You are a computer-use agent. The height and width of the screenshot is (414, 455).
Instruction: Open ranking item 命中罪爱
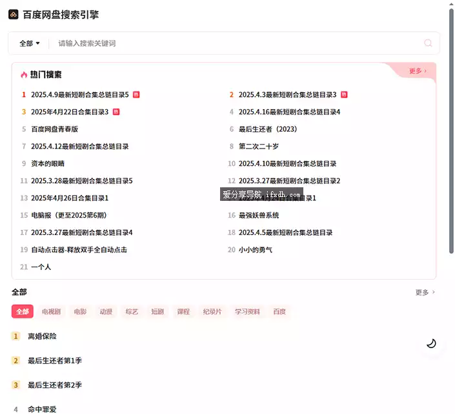42,409
